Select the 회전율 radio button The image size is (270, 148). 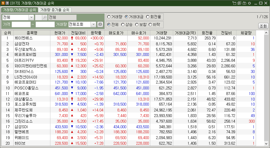pyautogui.click(x=147, y=17)
